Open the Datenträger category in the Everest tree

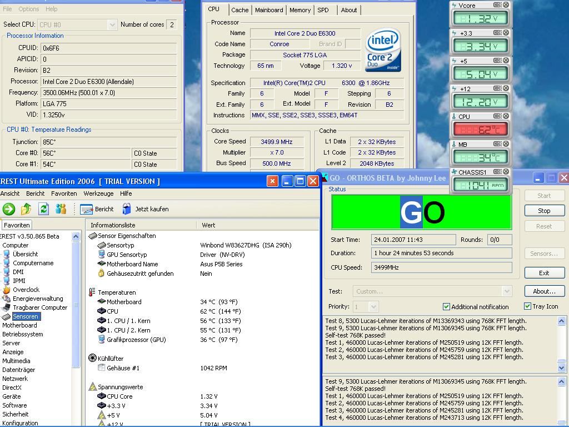point(18,370)
